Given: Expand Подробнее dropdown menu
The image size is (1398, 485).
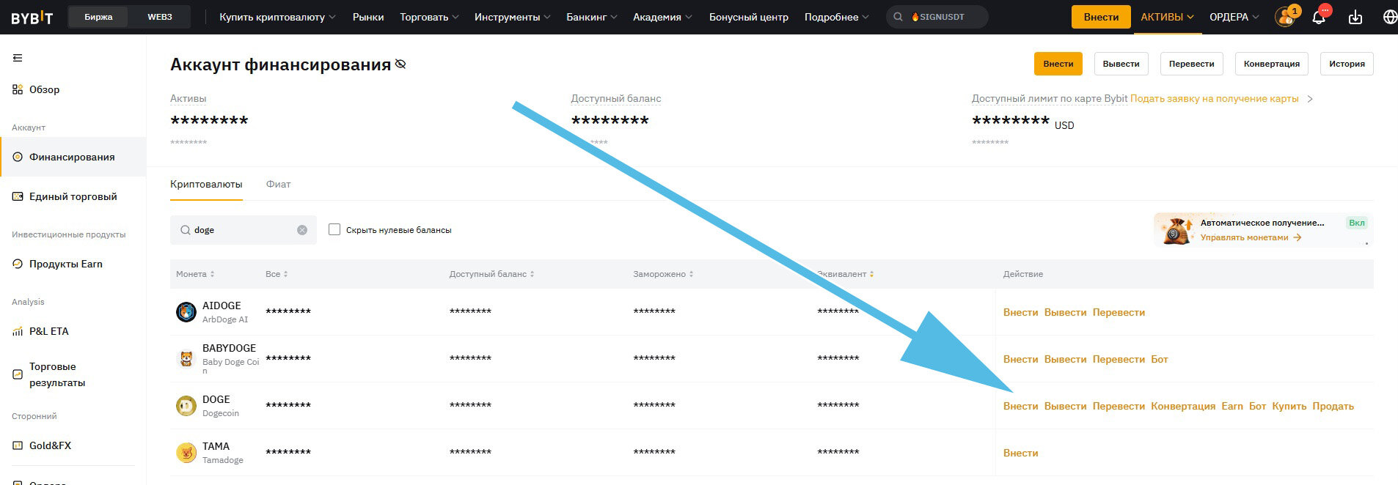Looking at the screenshot, I should click(x=836, y=17).
